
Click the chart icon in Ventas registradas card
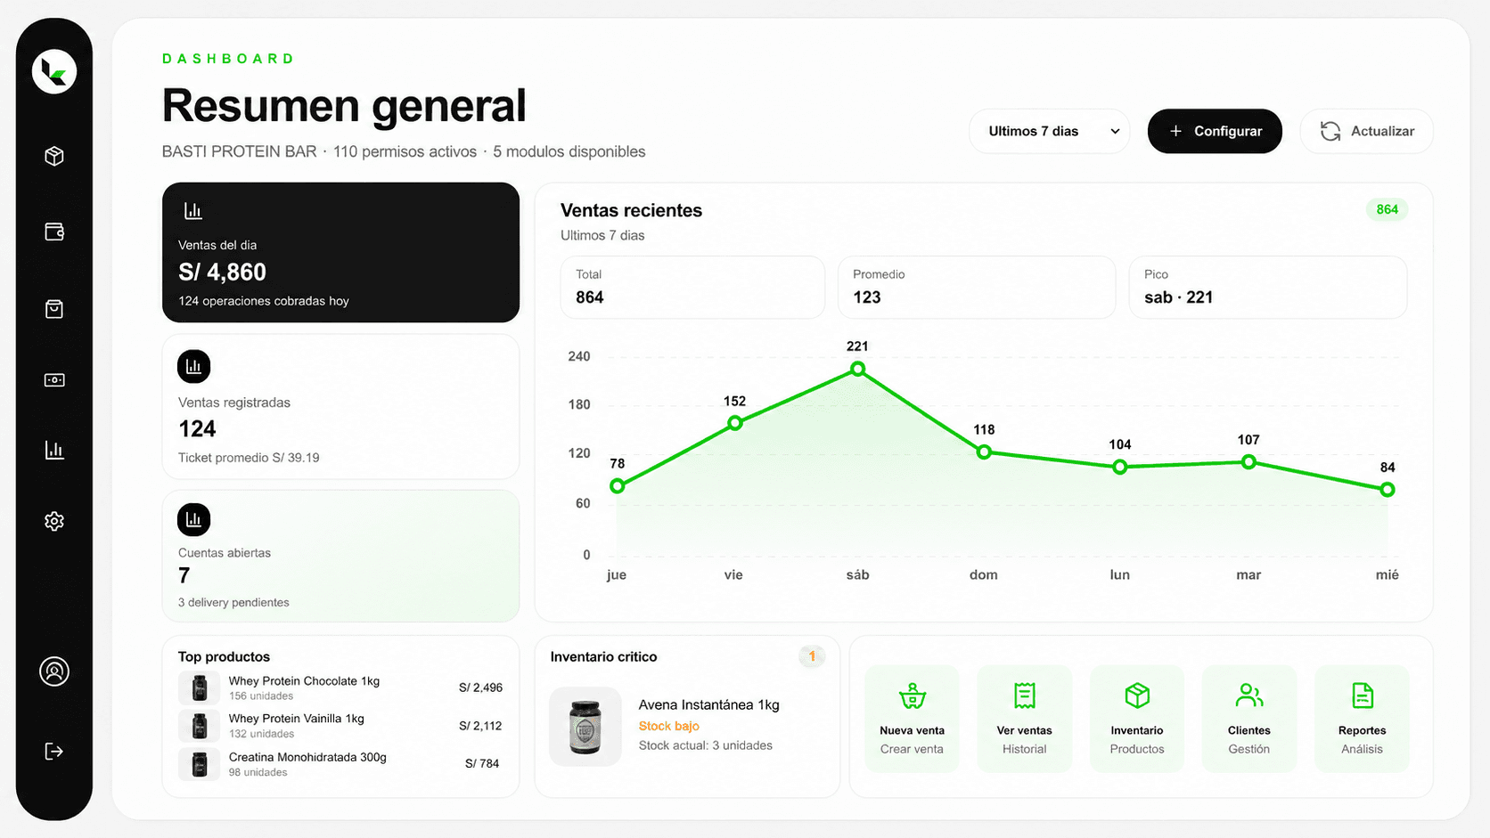(193, 366)
